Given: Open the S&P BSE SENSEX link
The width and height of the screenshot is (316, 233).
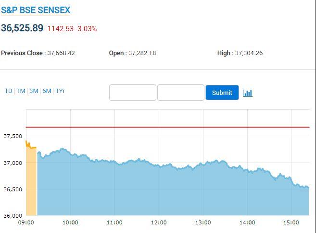Looking at the screenshot, I should [x=36, y=10].
